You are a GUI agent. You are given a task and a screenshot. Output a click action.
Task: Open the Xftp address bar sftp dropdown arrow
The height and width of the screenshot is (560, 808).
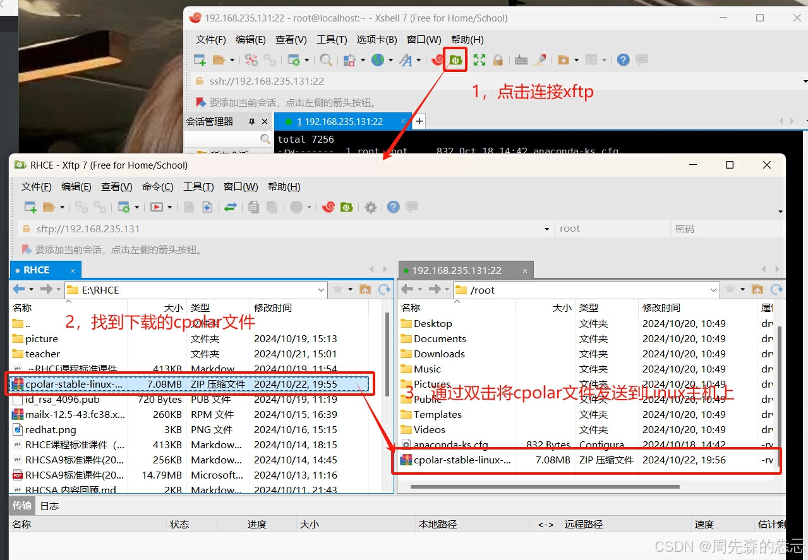pyautogui.click(x=546, y=229)
